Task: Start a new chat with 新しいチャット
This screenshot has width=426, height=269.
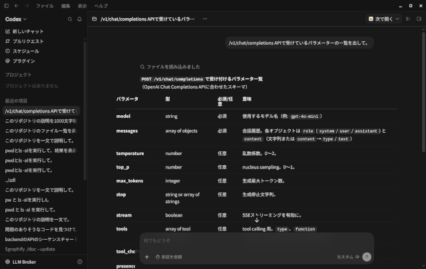Action: click(x=25, y=31)
